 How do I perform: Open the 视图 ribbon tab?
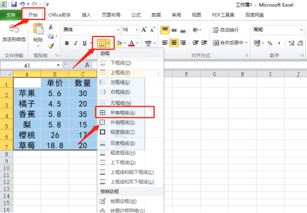pyautogui.click(x=196, y=15)
